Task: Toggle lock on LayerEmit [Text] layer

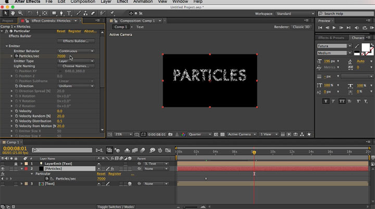Action: 16,164
